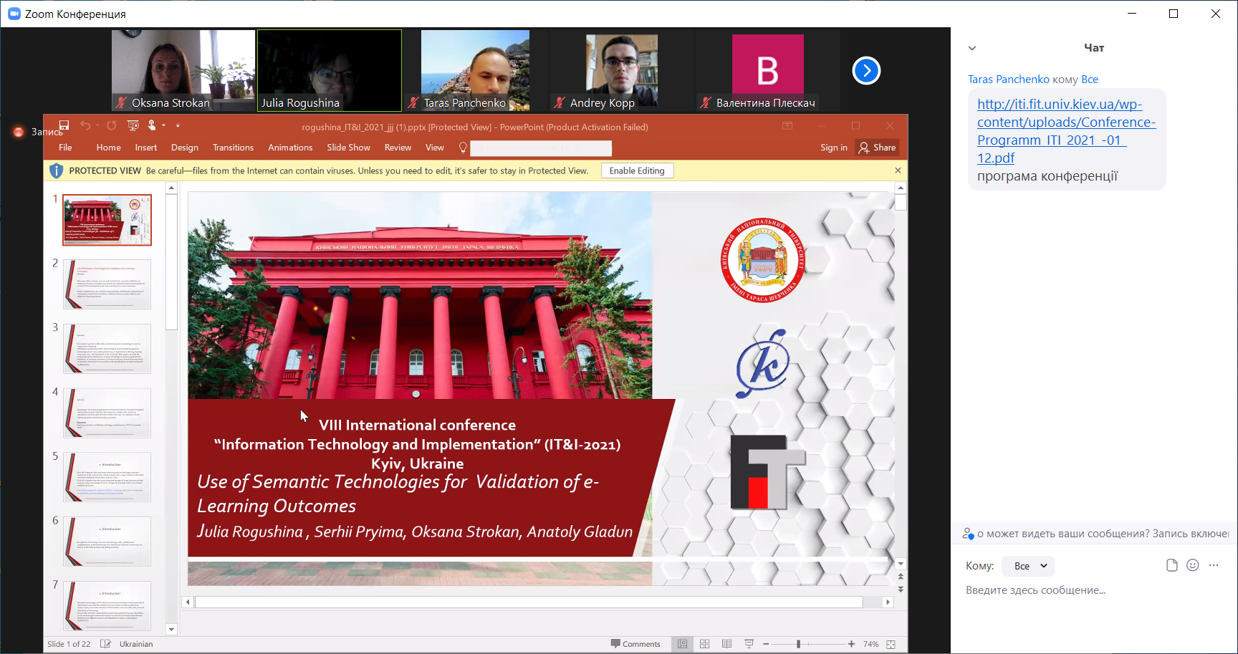Viewport: 1238px width, 654px height.
Task: Switch to Reading View
Action: click(726, 644)
